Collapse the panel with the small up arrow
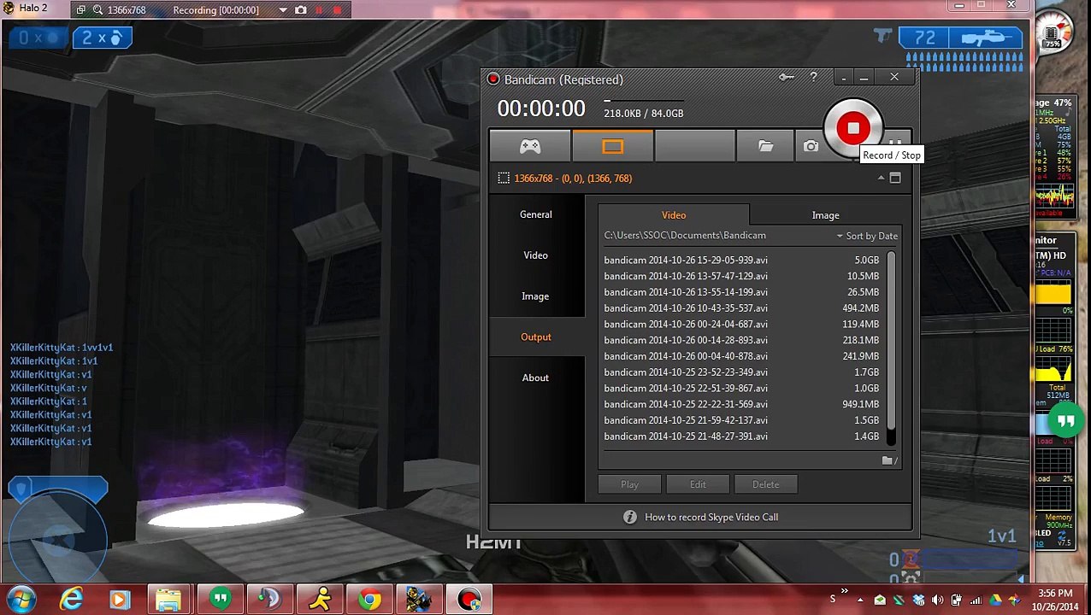 coord(881,178)
